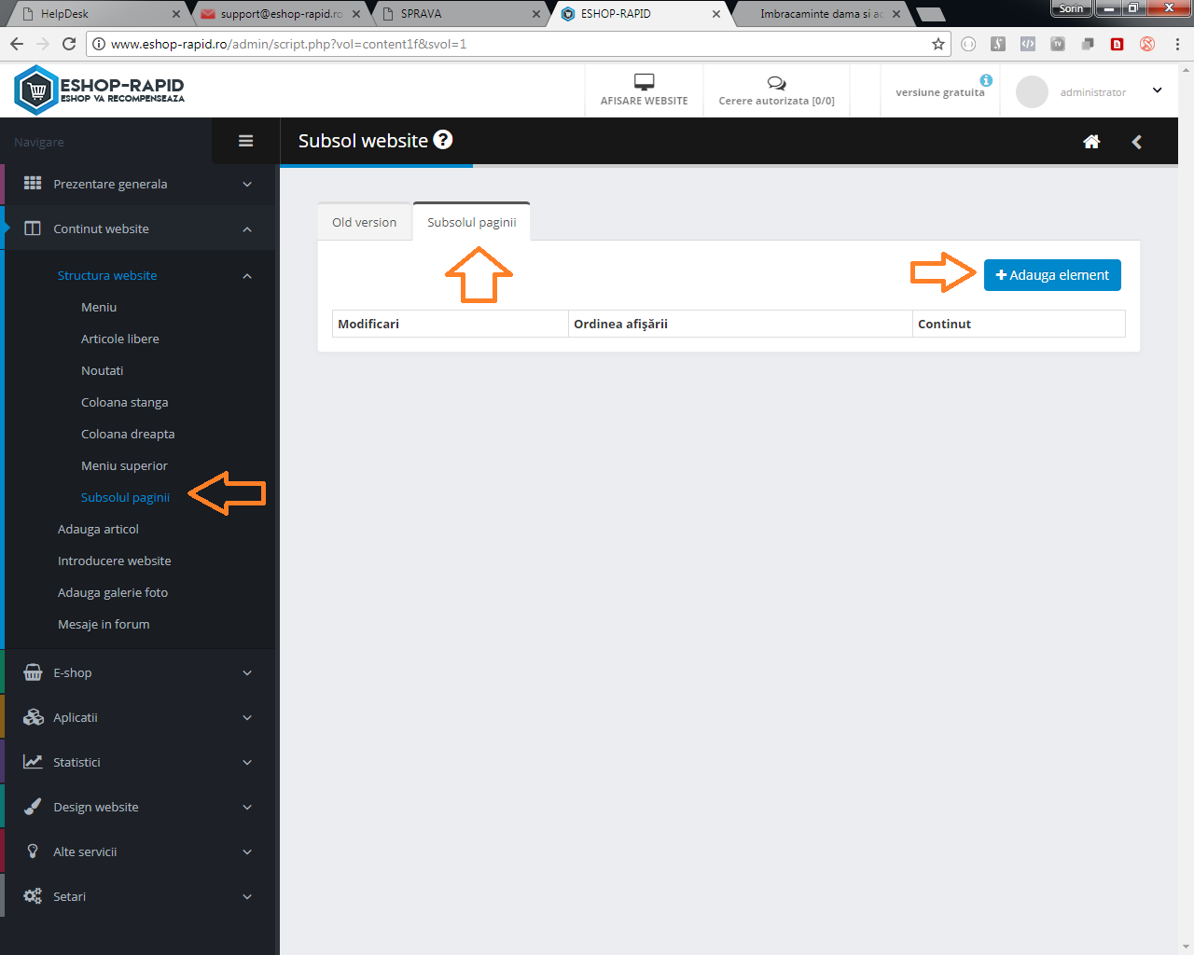The image size is (1194, 955).
Task: Click the Statistici chart icon
Action: click(x=33, y=762)
